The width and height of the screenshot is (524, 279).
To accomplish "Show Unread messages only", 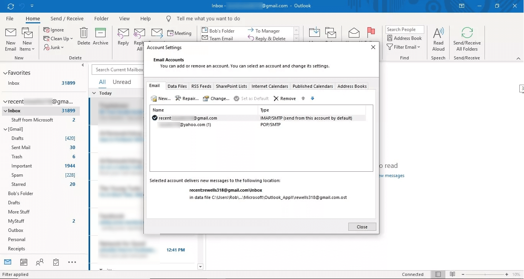I will 122,82.
